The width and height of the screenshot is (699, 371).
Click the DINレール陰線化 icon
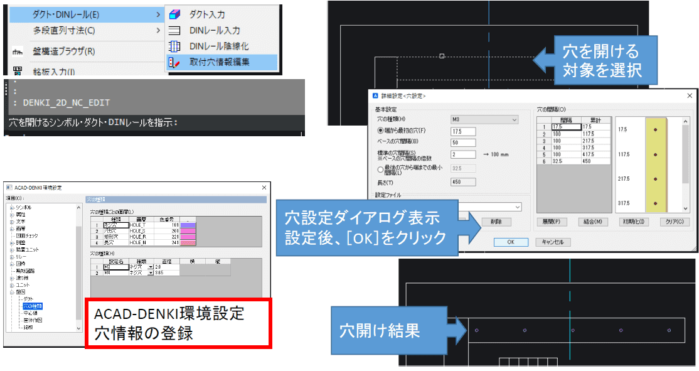174,46
